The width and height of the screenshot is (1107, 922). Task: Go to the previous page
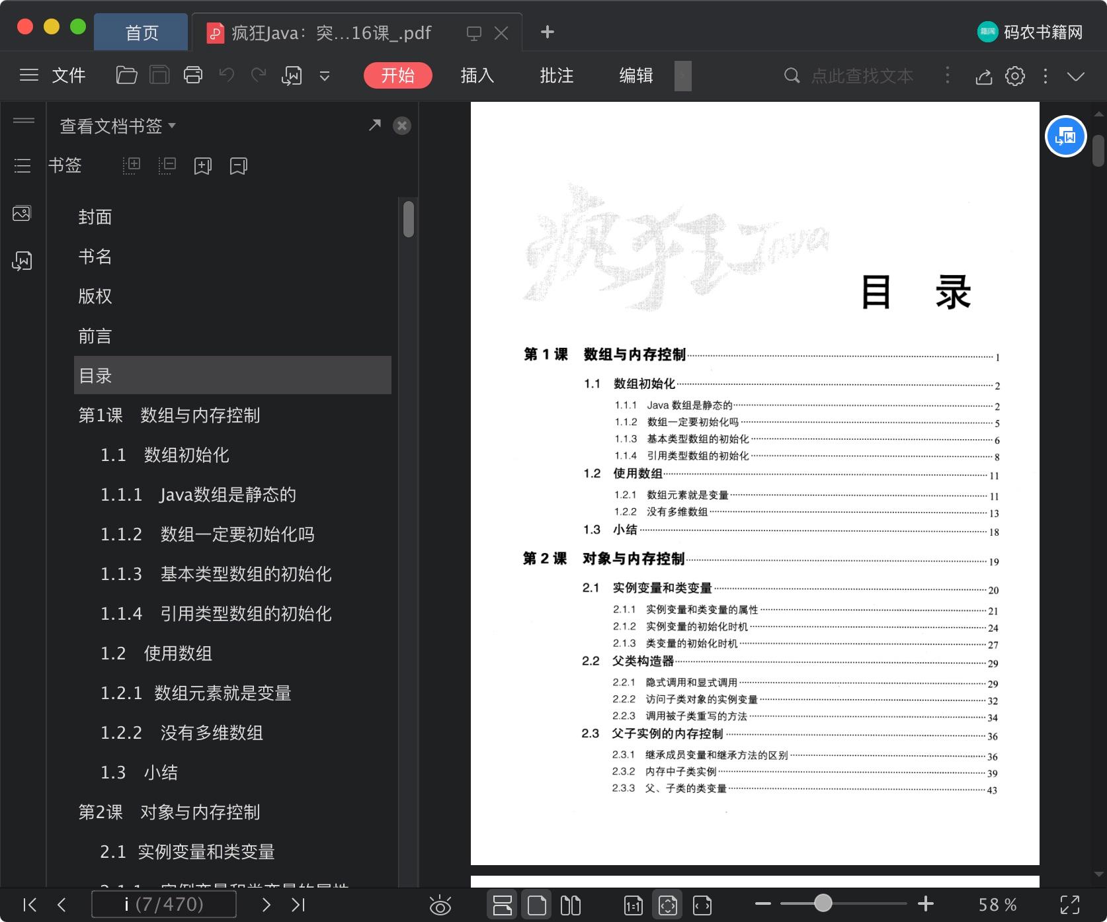coord(61,904)
